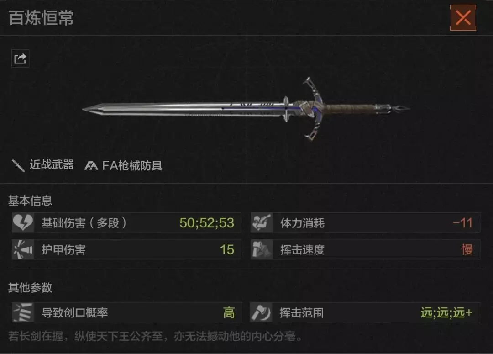Click the 挥击范围 value 远;远;远+

(x=446, y=313)
